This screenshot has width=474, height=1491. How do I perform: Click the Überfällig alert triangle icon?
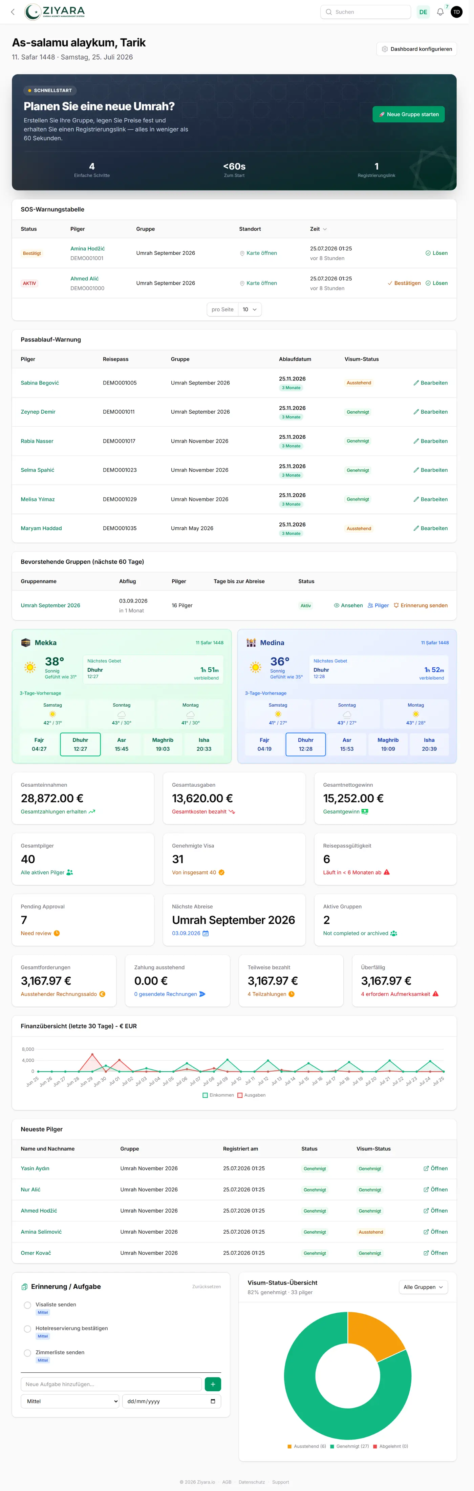coord(435,994)
